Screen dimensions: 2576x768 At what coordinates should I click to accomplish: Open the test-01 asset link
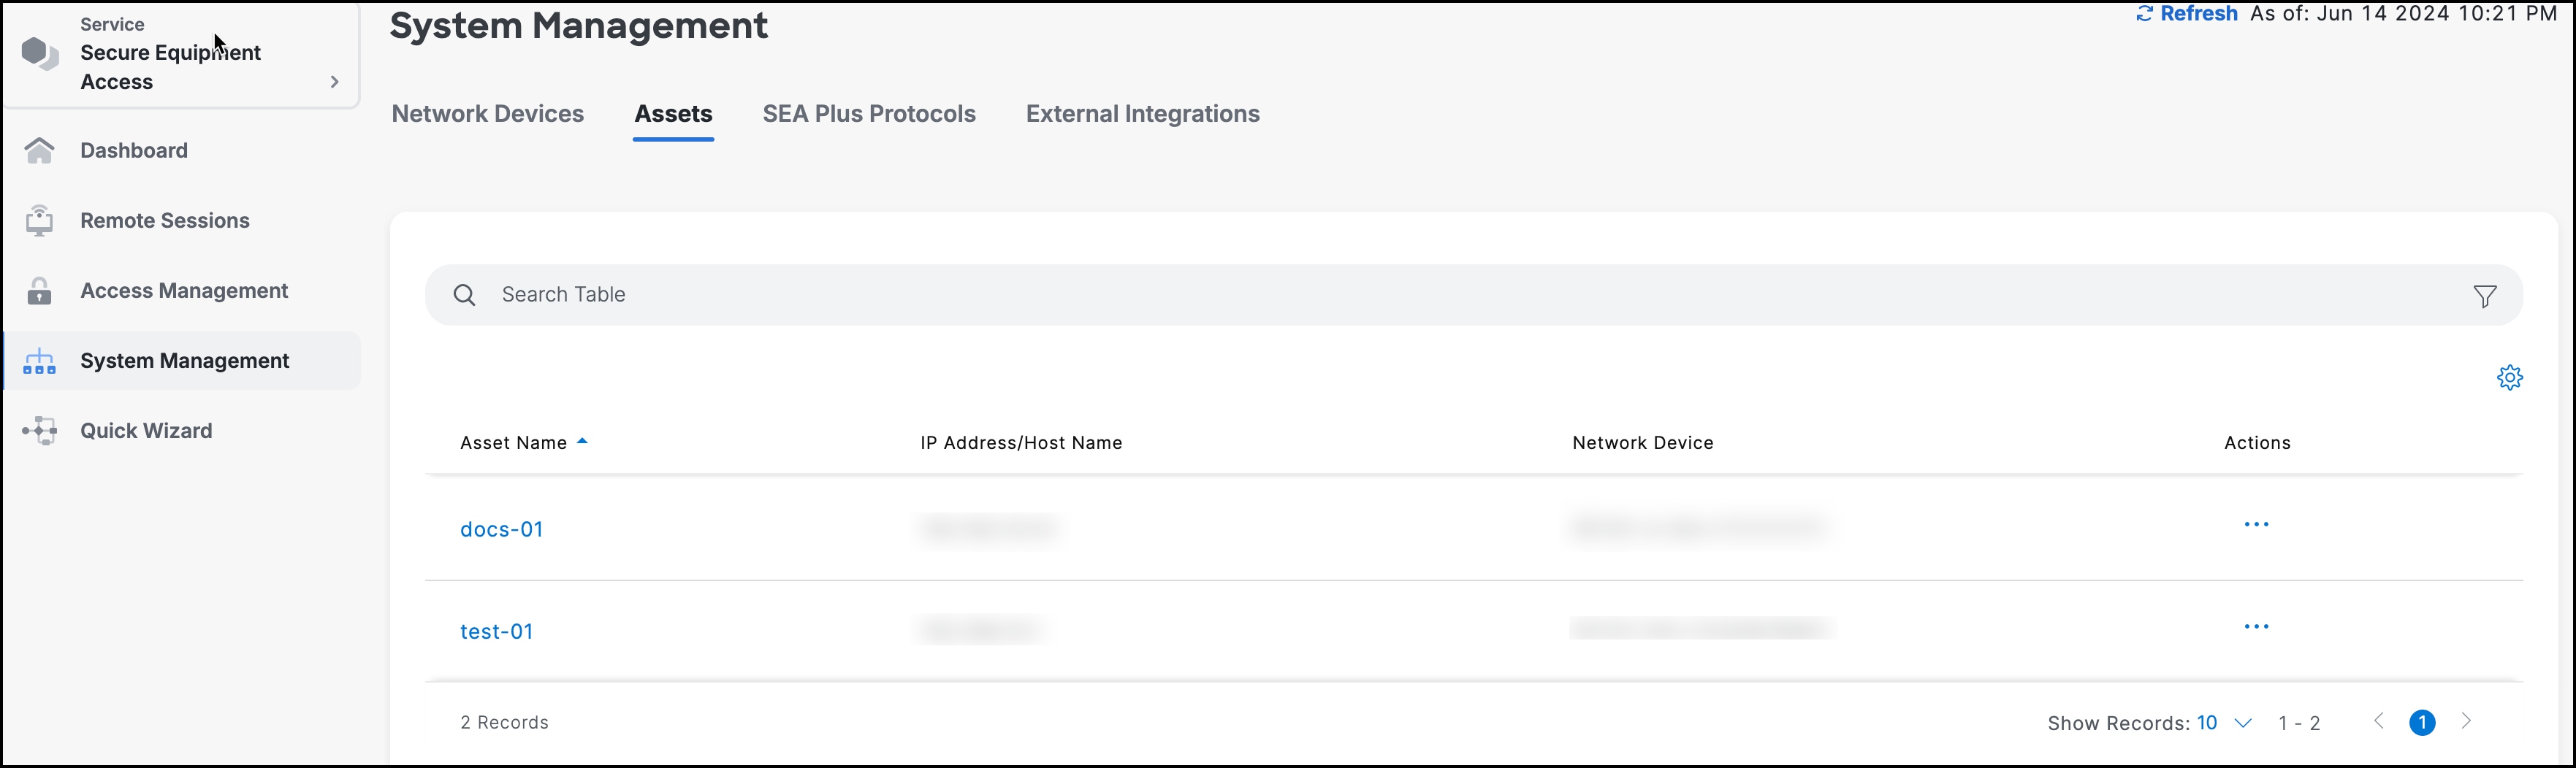[x=496, y=631]
